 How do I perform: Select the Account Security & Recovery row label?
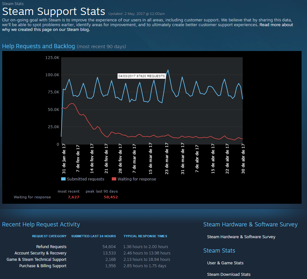[x=40, y=253]
